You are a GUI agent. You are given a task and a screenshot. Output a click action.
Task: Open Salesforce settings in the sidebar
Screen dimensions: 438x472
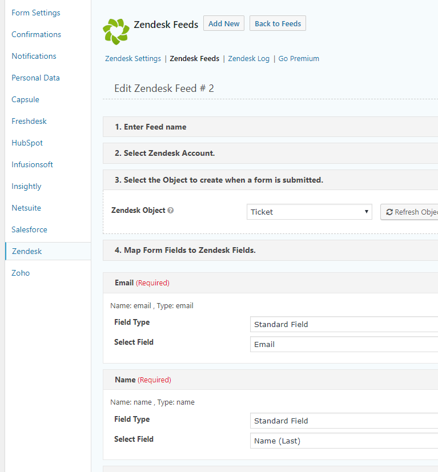[x=29, y=229]
